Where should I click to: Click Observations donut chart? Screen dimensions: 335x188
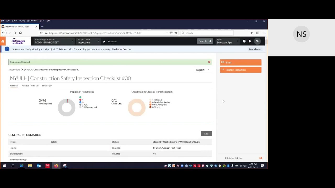pos(137,107)
